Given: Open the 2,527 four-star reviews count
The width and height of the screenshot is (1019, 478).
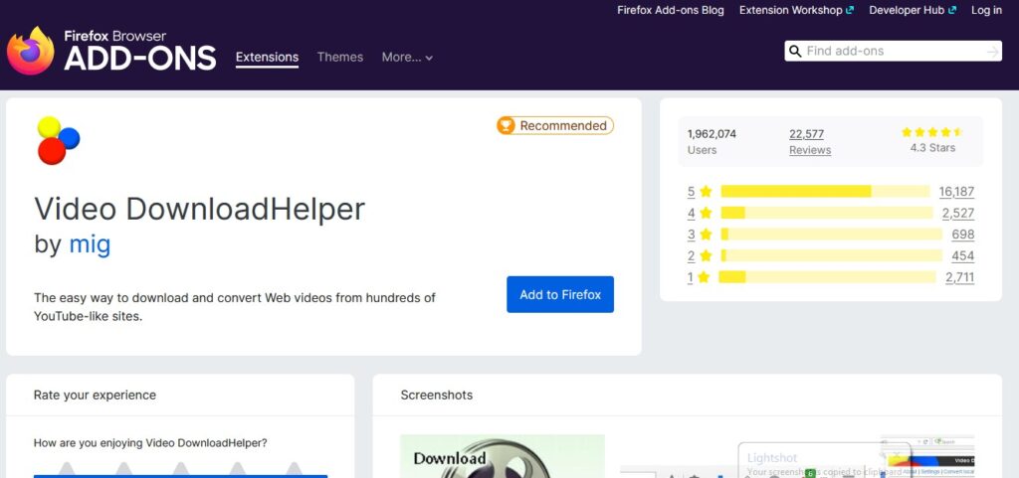Looking at the screenshot, I should click(x=958, y=213).
